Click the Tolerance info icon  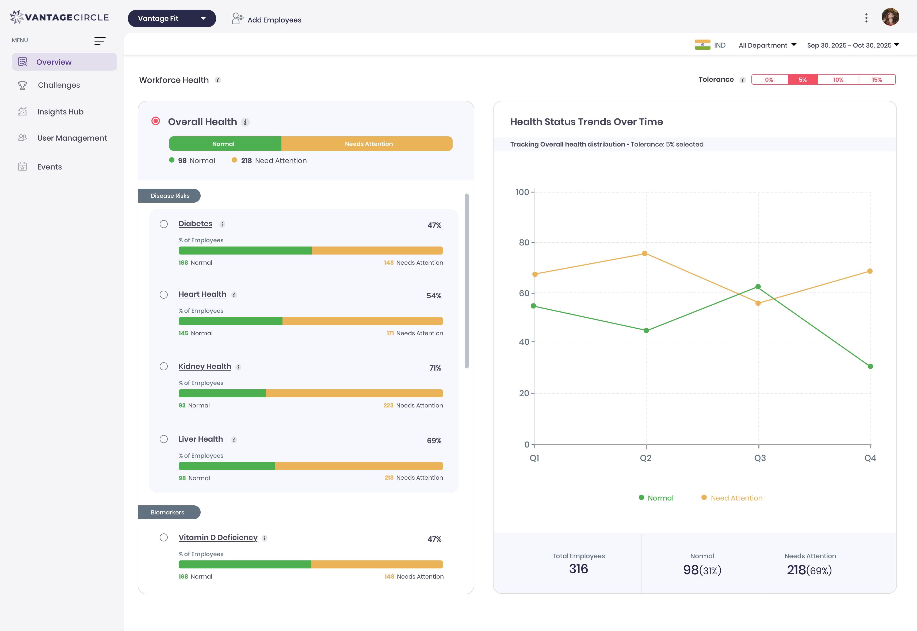tap(743, 80)
